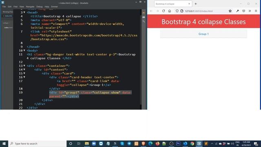The image size is (261, 147).
Task: Select index.html in the collapse project tree
Action: (8, 27)
